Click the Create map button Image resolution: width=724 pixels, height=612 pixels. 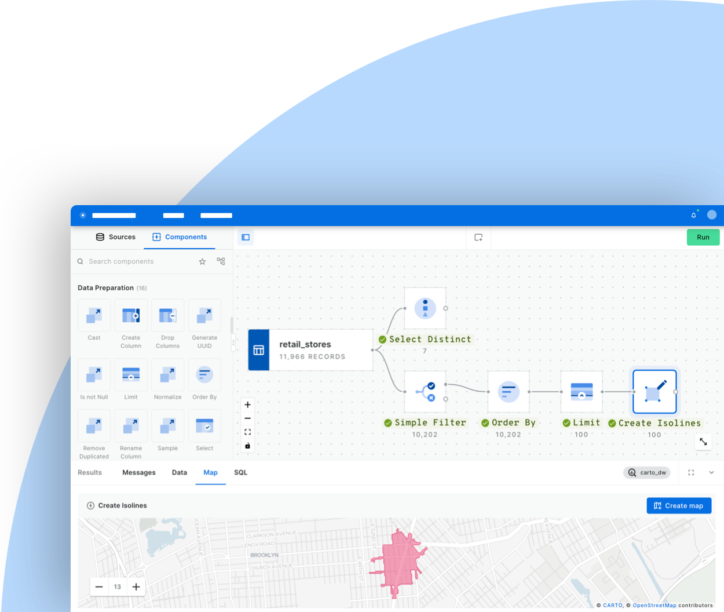coord(679,505)
